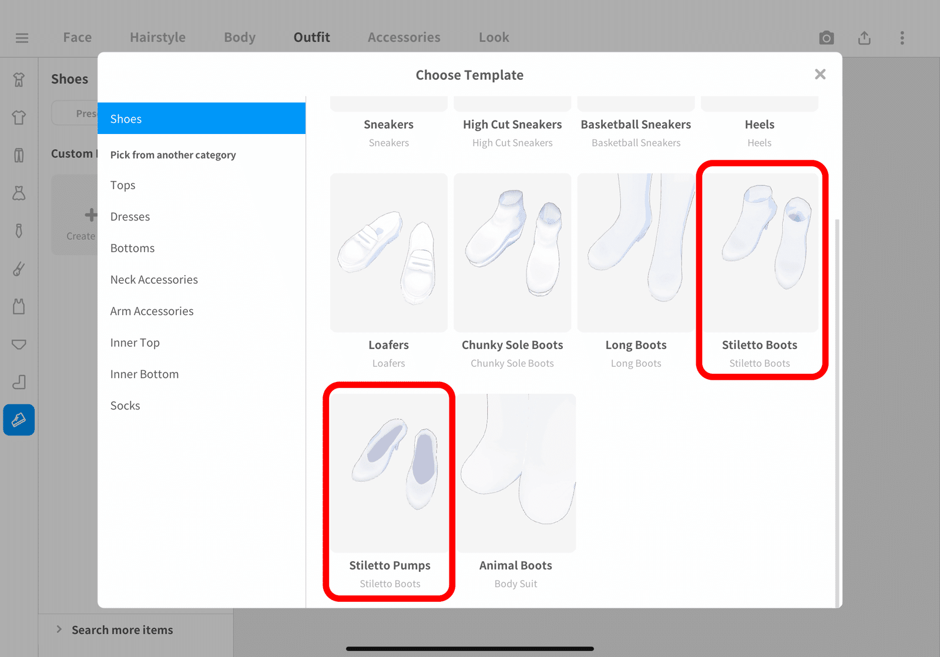Image resolution: width=940 pixels, height=657 pixels.
Task: Open the three-dot more options menu
Action: (902, 38)
